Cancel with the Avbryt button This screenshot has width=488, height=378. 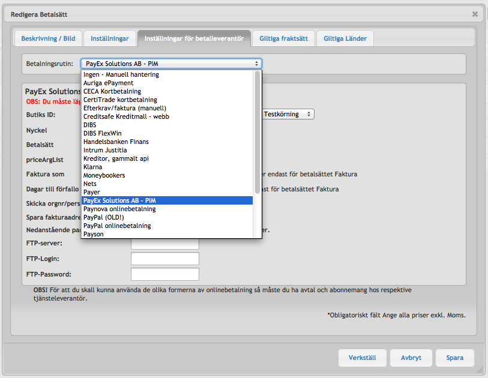click(411, 358)
